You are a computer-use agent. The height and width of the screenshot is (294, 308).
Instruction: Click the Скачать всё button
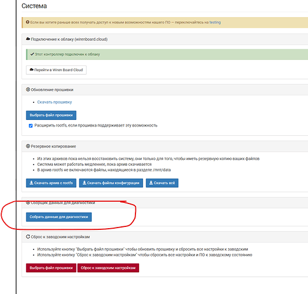pyautogui.click(x=162, y=183)
